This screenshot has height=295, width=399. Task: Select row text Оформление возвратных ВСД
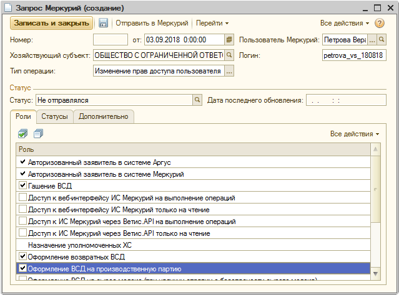(76, 257)
